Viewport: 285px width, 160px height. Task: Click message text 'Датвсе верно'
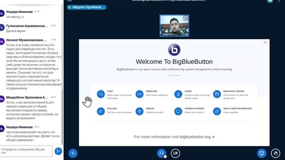pos(16,31)
